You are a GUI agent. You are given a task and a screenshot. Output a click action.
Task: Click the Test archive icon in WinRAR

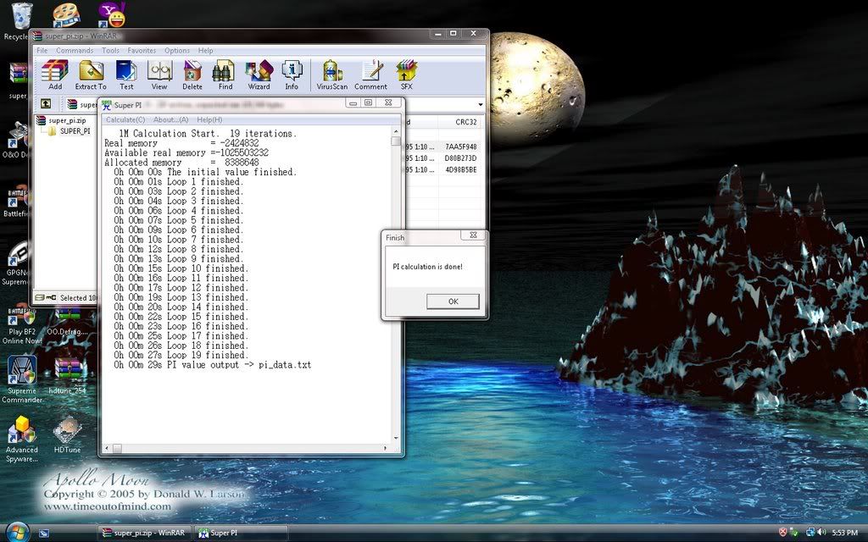[x=126, y=75]
